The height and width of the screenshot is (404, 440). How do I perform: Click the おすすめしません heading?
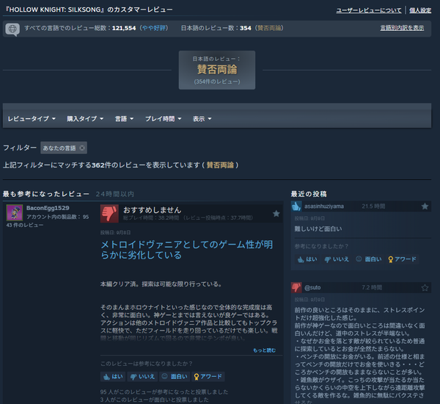153,210
